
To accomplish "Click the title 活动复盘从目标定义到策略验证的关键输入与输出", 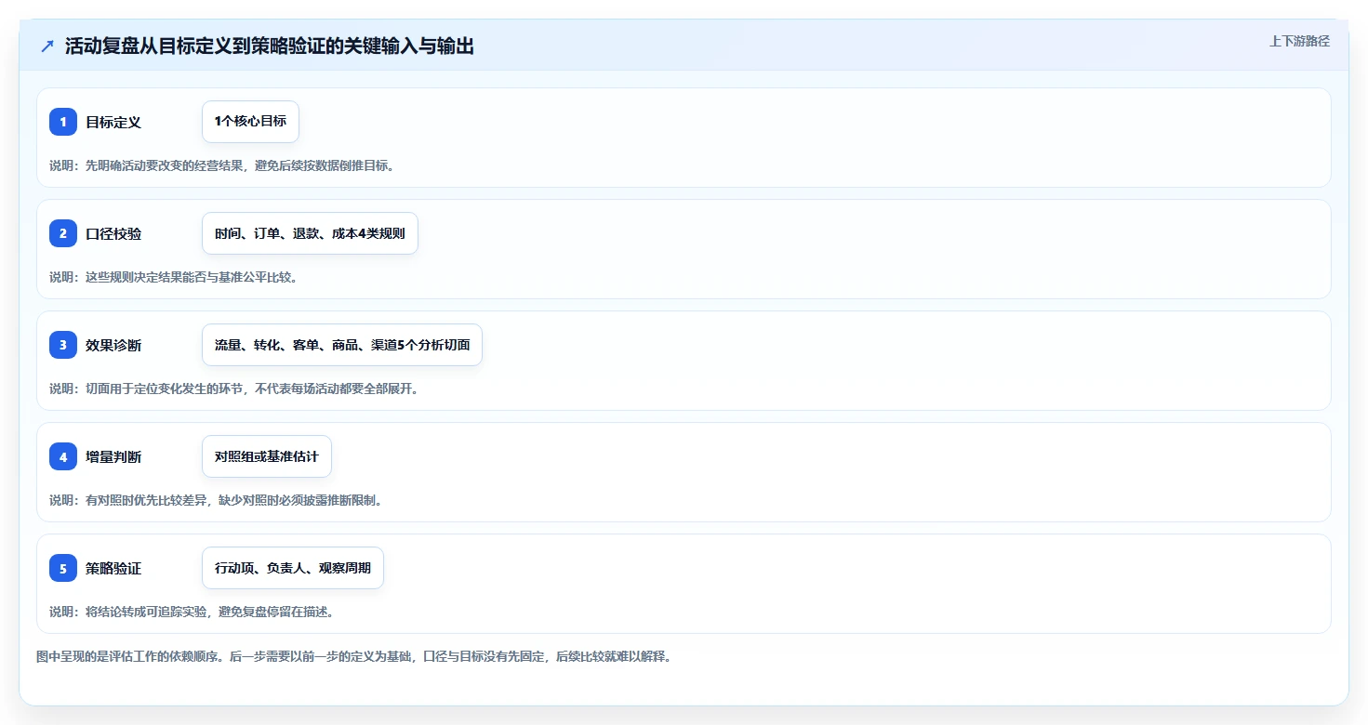I will coord(270,46).
